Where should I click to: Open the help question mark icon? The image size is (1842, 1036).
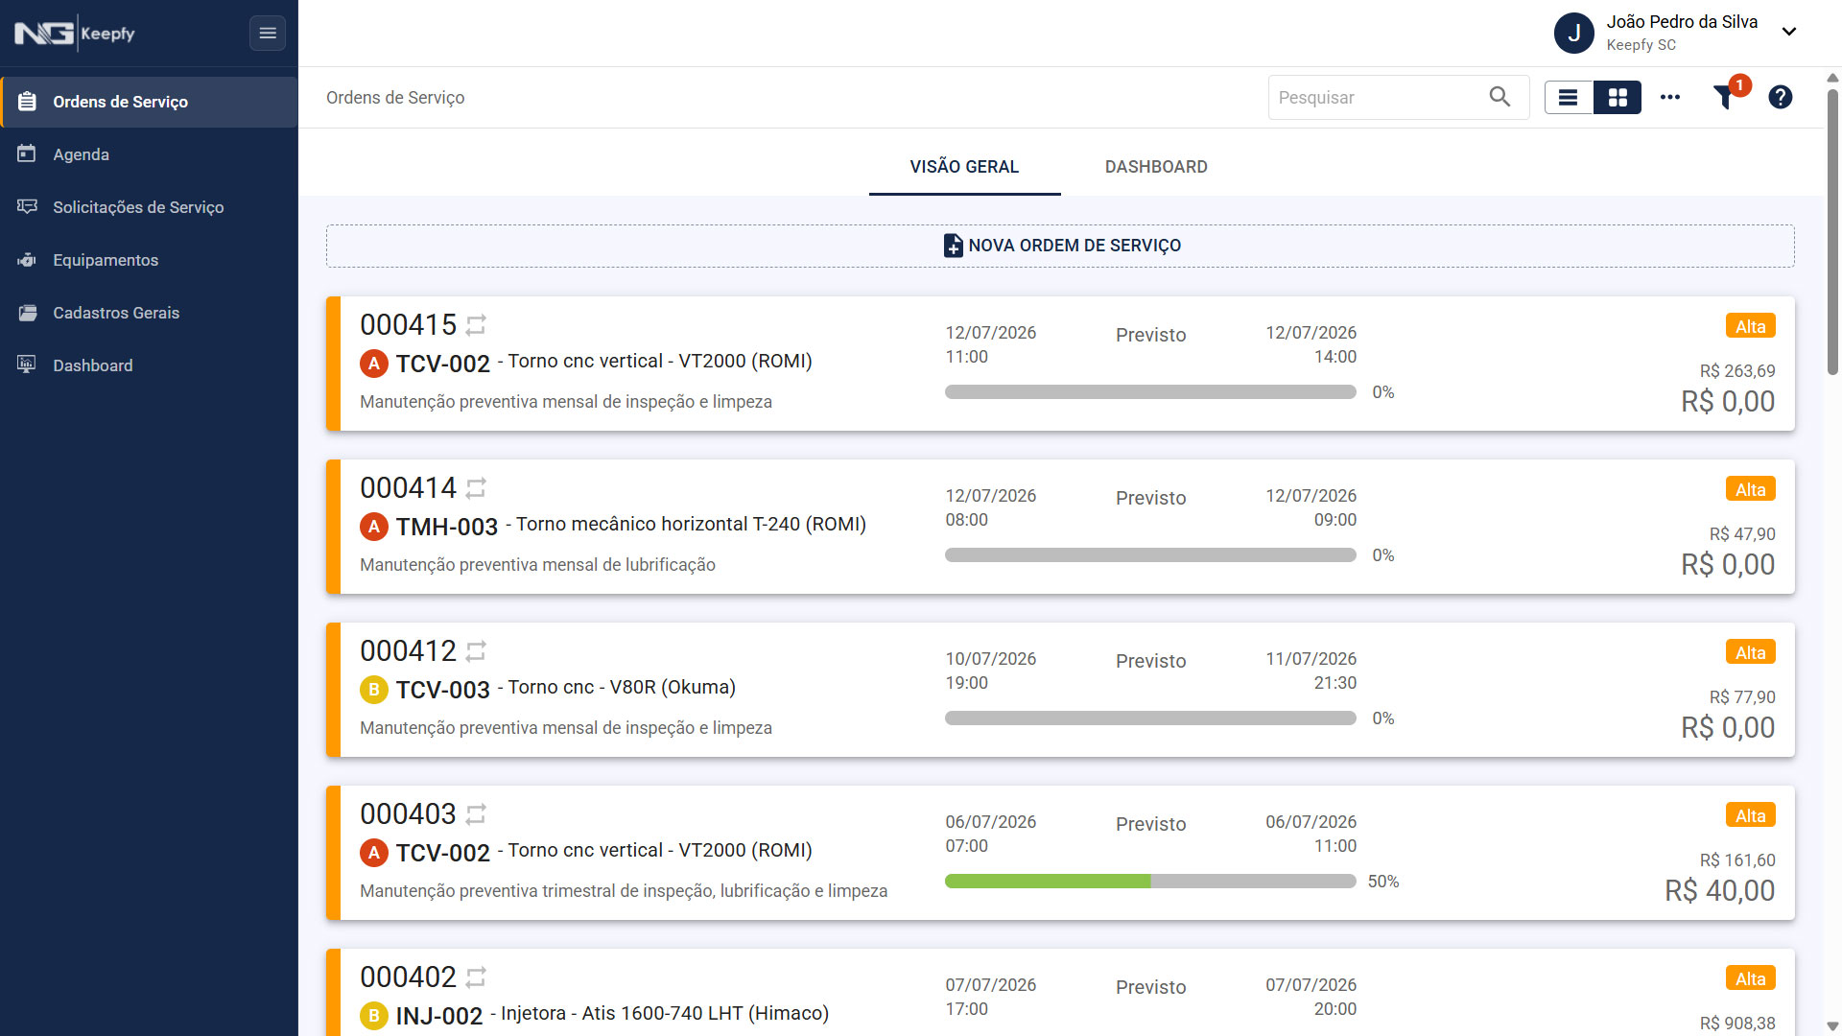(1781, 97)
